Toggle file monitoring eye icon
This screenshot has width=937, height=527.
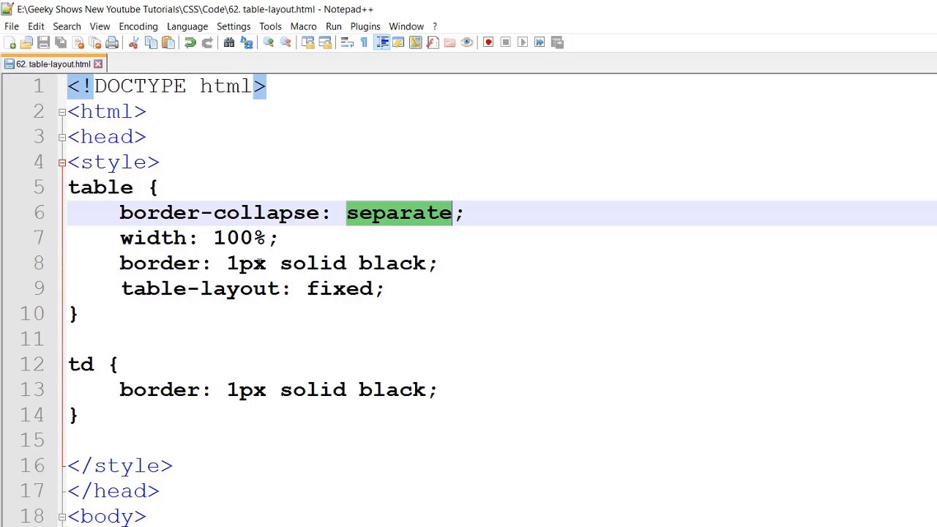click(466, 42)
